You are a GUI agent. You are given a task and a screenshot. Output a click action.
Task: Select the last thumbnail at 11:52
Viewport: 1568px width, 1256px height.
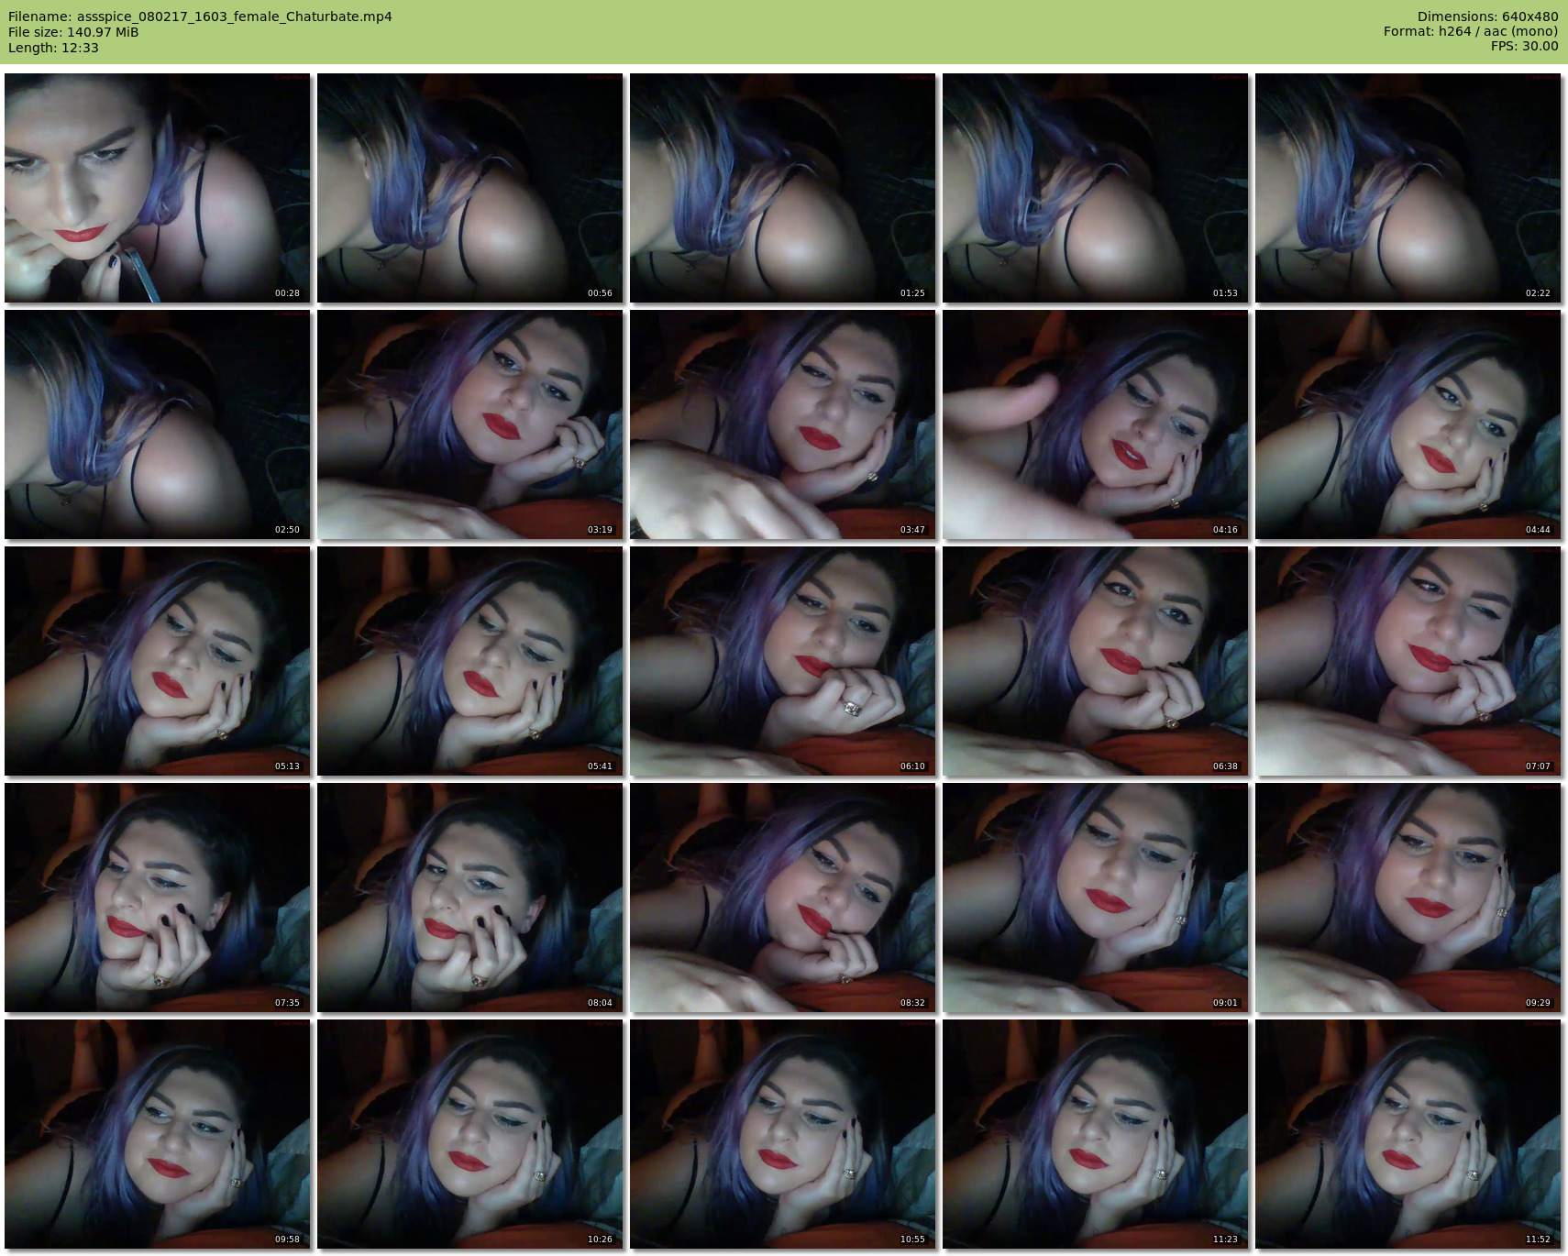pyautogui.click(x=1408, y=1134)
